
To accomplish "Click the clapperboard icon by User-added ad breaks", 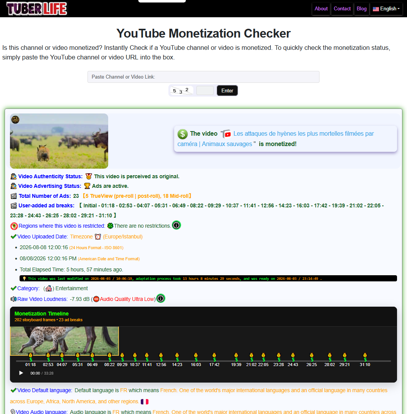I will coord(13,205).
